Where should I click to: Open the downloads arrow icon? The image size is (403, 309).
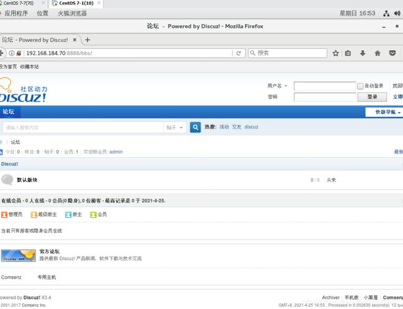tap(363, 53)
